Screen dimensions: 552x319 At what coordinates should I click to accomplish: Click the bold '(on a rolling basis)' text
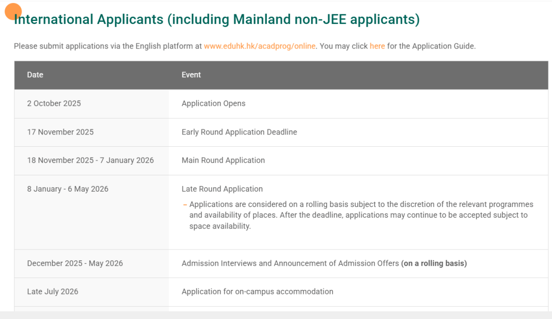[x=434, y=263]
